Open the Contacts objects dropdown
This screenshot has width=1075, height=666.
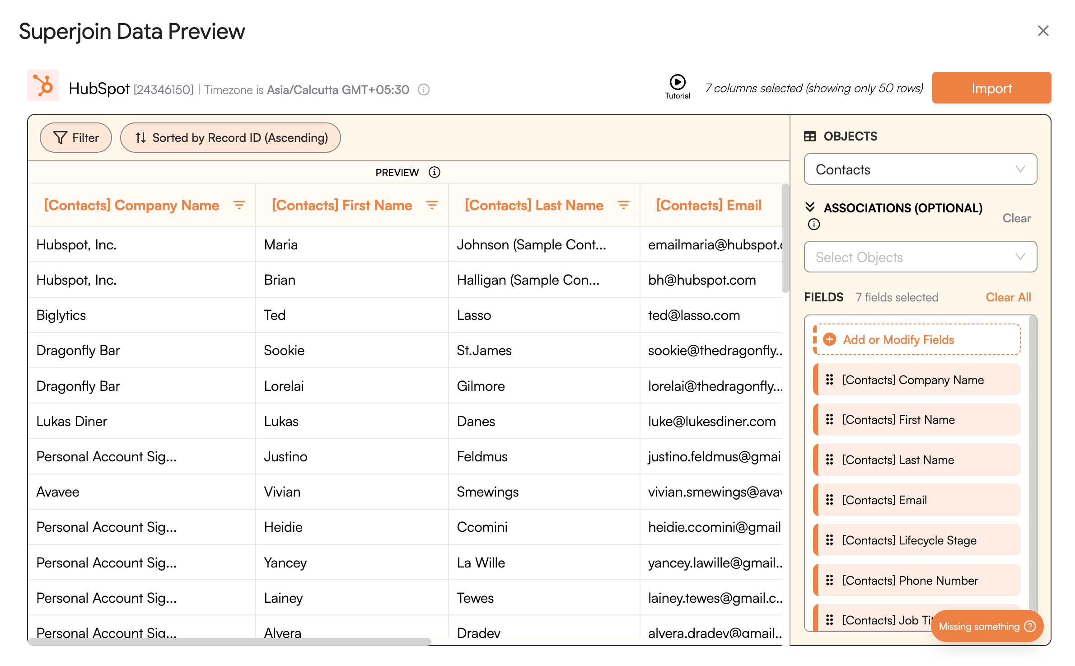pyautogui.click(x=920, y=169)
